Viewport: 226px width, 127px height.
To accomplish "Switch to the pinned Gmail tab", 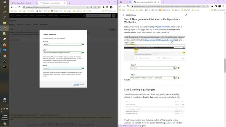I will point(125,2).
